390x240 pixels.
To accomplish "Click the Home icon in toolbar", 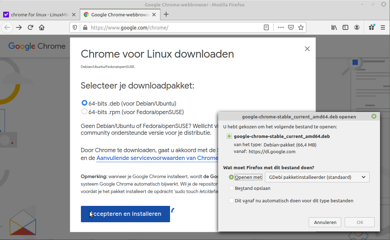I will 42,27.
